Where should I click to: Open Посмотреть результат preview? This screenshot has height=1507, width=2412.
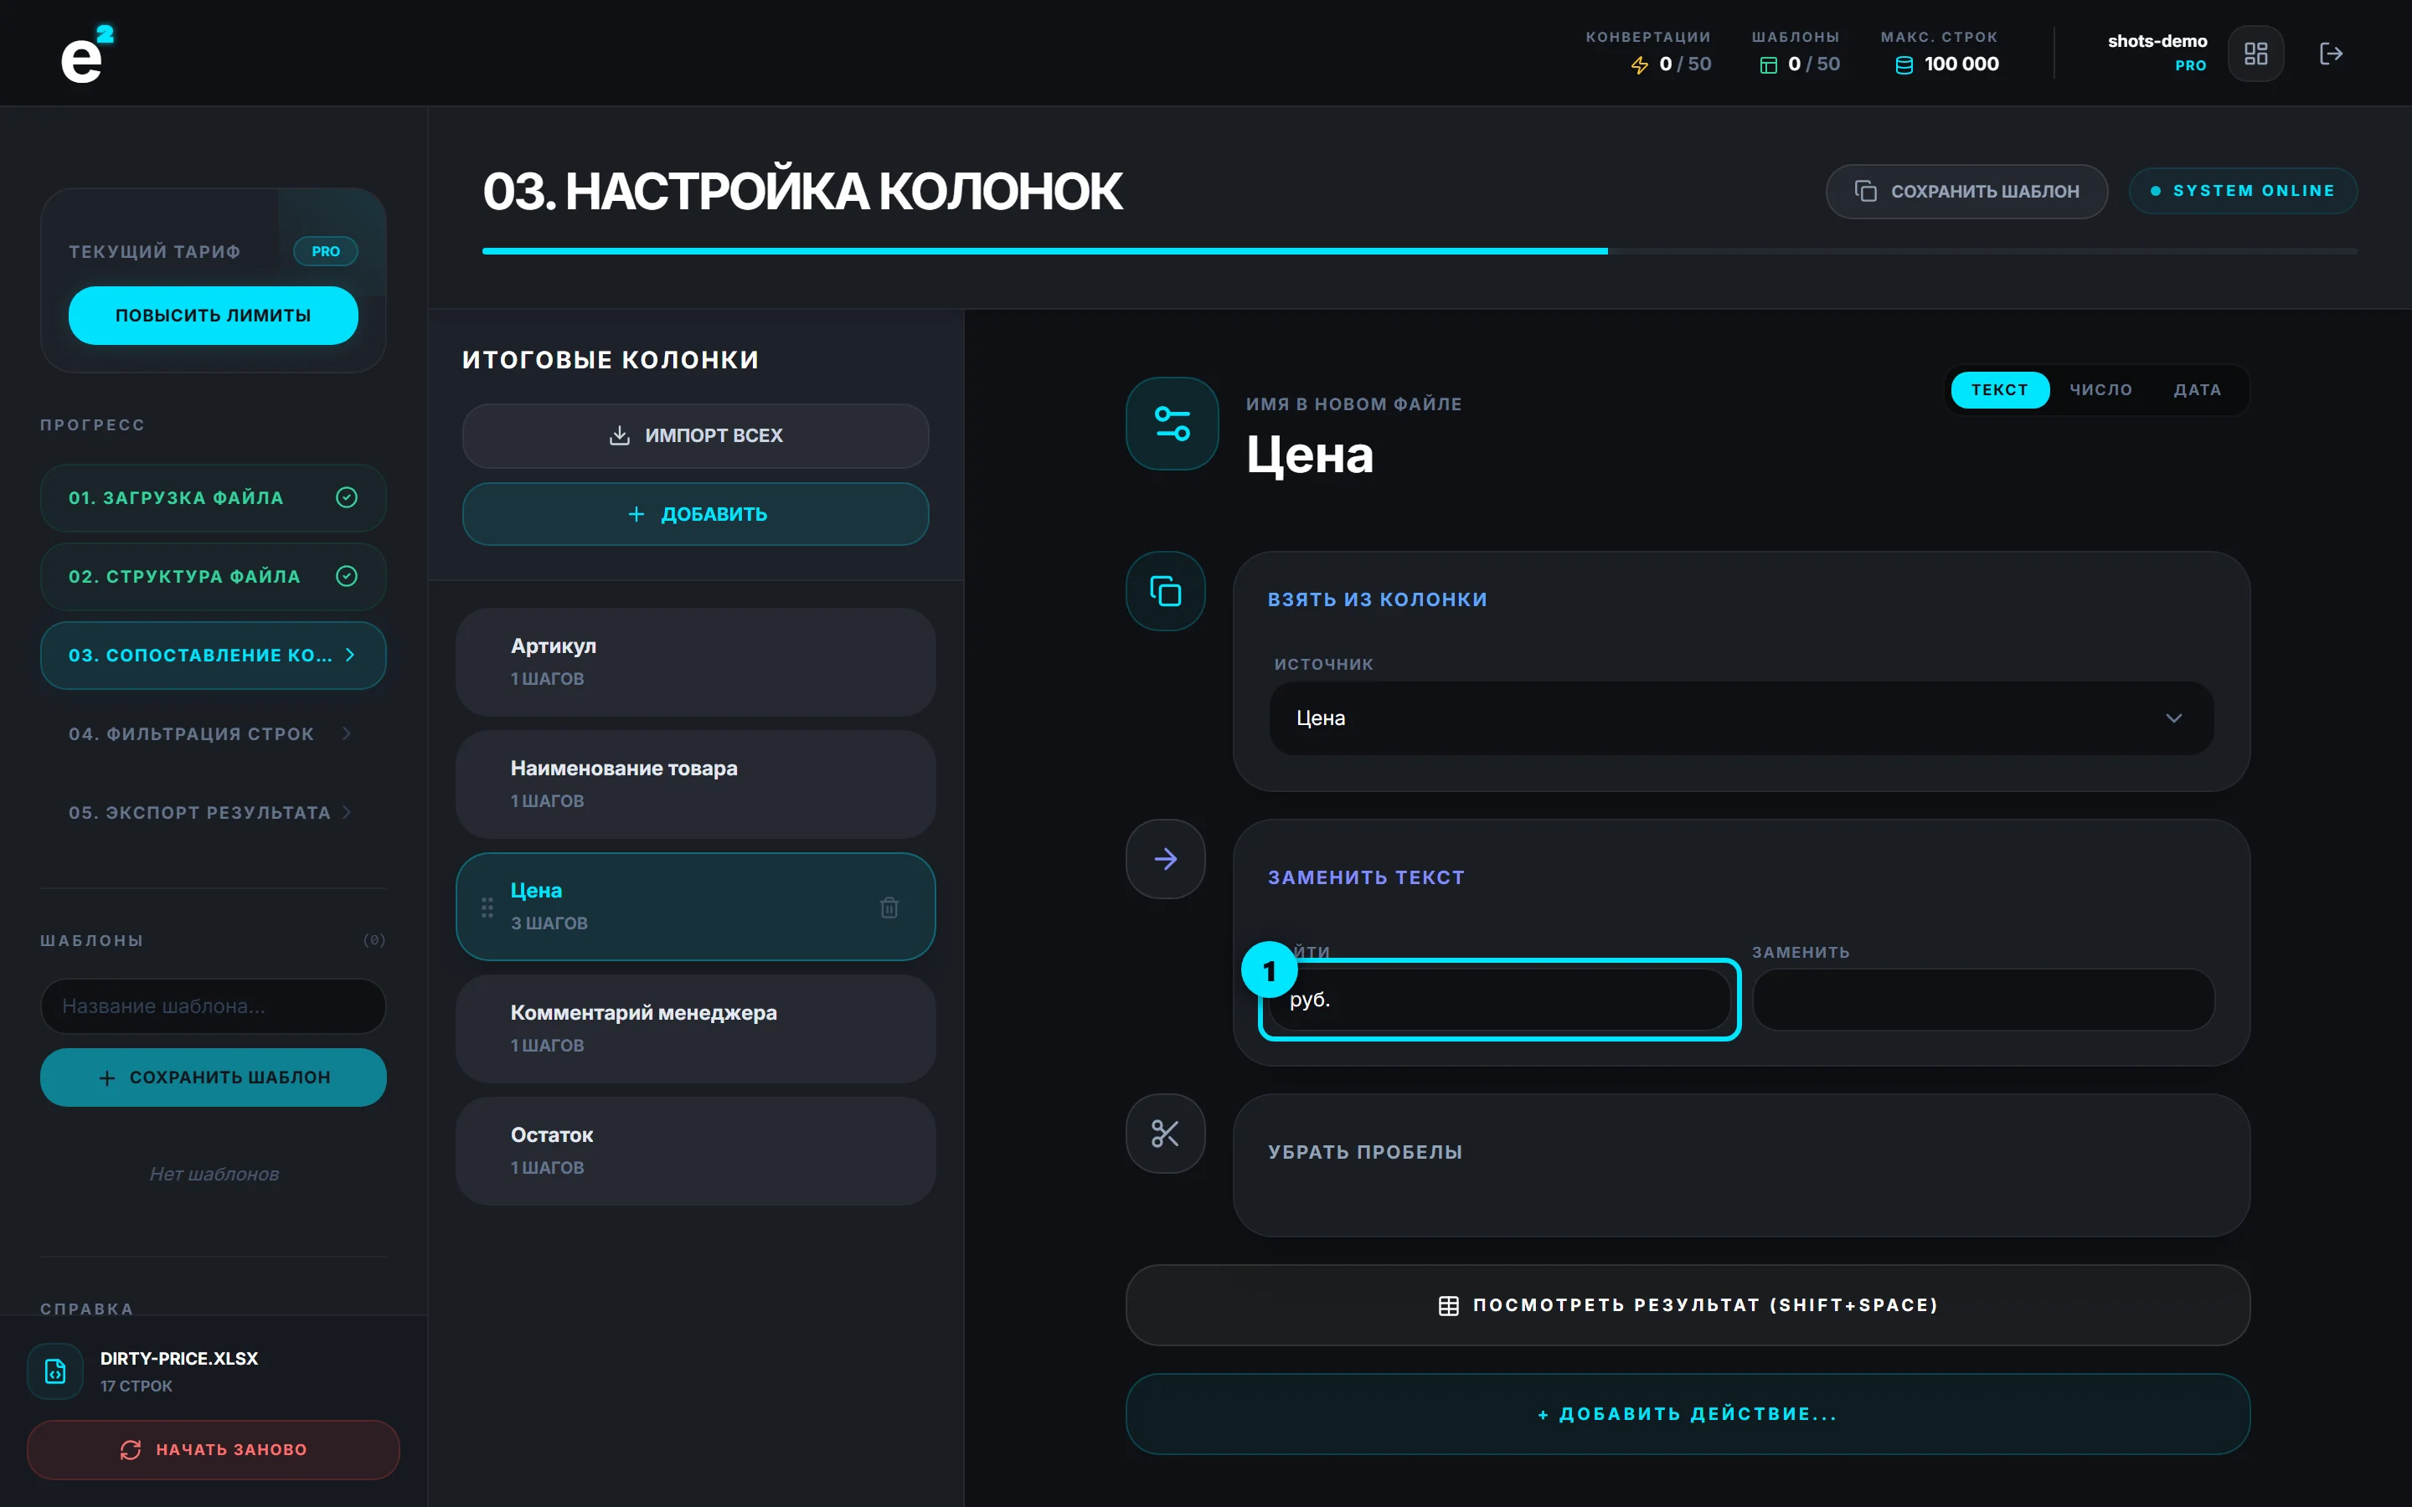(x=1688, y=1306)
